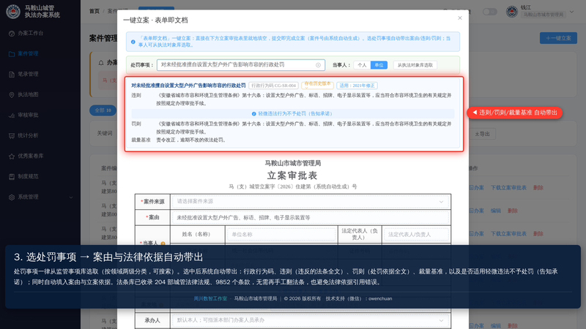Screen dimensions: 586x329
Task: Select 个人 as the 当事人 type
Action: click(x=362, y=65)
